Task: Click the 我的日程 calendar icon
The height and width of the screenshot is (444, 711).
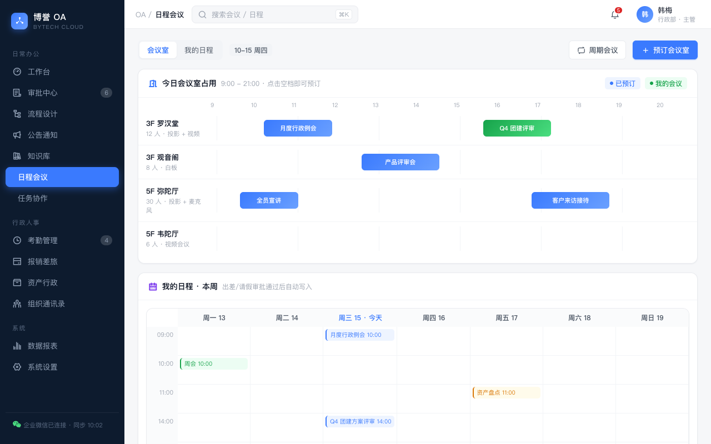Action: point(153,287)
